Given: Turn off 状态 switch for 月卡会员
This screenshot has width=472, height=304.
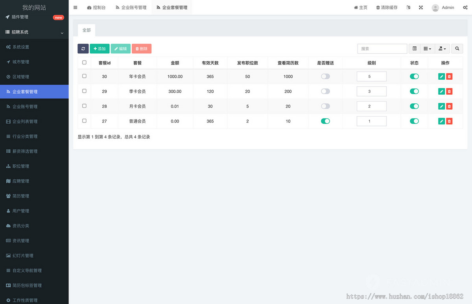Looking at the screenshot, I should pos(414,106).
